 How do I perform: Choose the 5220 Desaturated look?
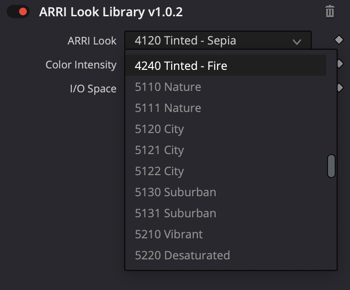pos(226,255)
